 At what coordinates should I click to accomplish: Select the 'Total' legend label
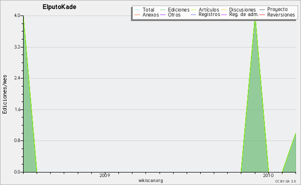pyautogui.click(x=148, y=9)
